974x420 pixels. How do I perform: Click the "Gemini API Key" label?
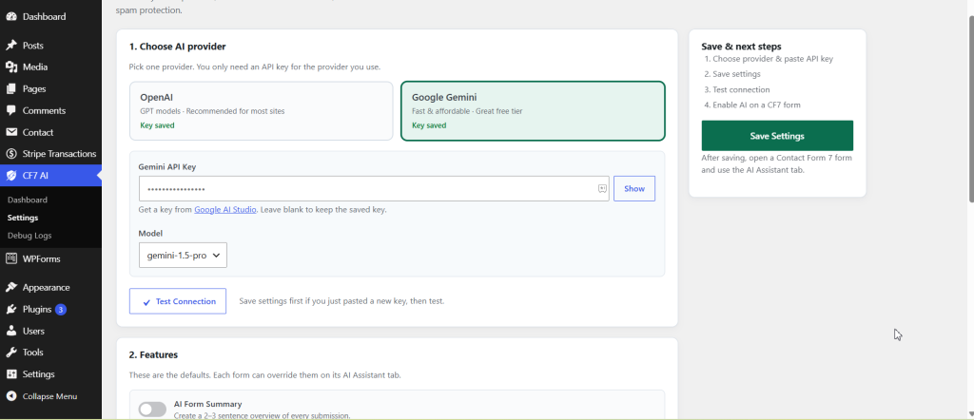[x=167, y=167]
